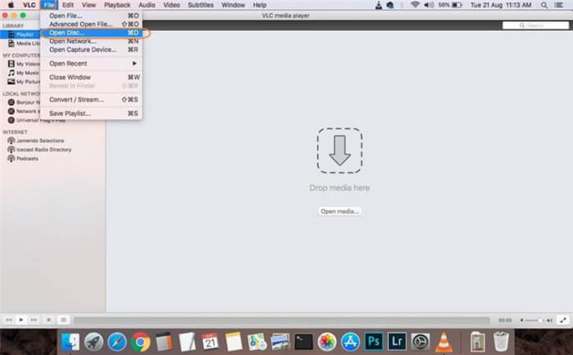Click the Open media... button
This screenshot has width=573, height=355.
pyautogui.click(x=340, y=212)
